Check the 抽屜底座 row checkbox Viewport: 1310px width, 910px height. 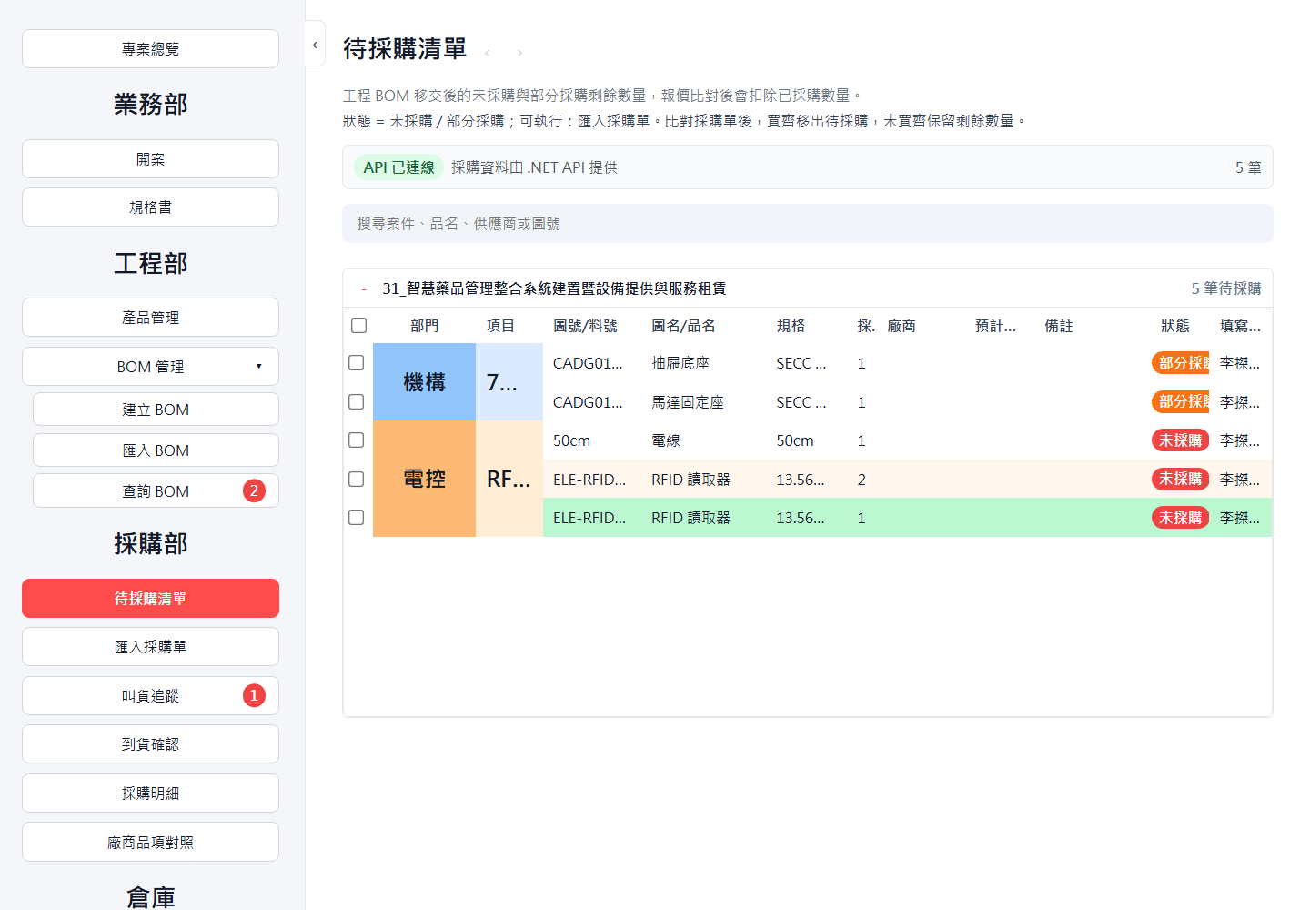pos(357,362)
